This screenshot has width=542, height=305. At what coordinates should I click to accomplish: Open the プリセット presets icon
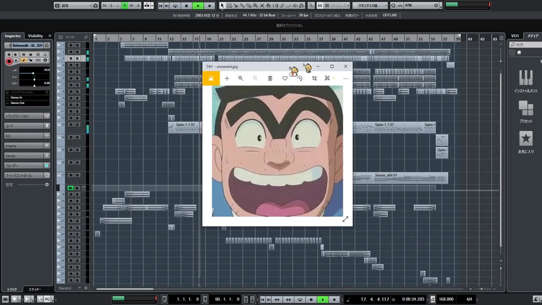[526, 108]
